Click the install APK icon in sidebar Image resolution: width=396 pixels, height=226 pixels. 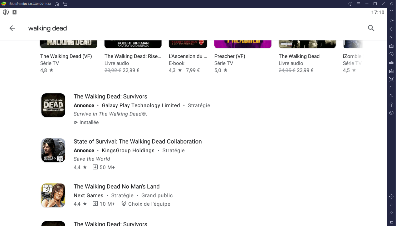[x=391, y=71]
